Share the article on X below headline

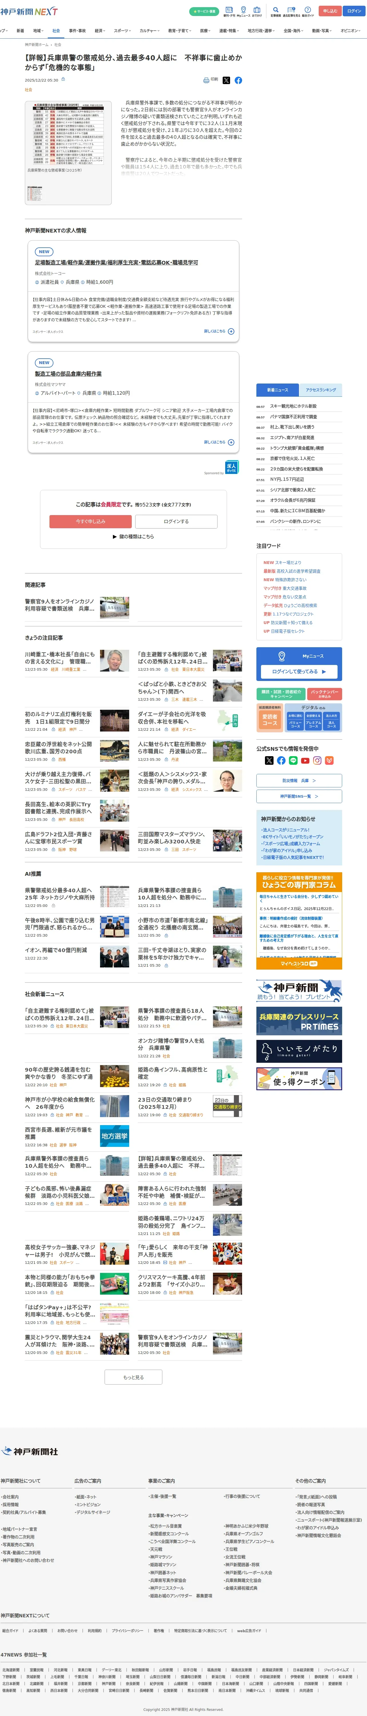[226, 80]
